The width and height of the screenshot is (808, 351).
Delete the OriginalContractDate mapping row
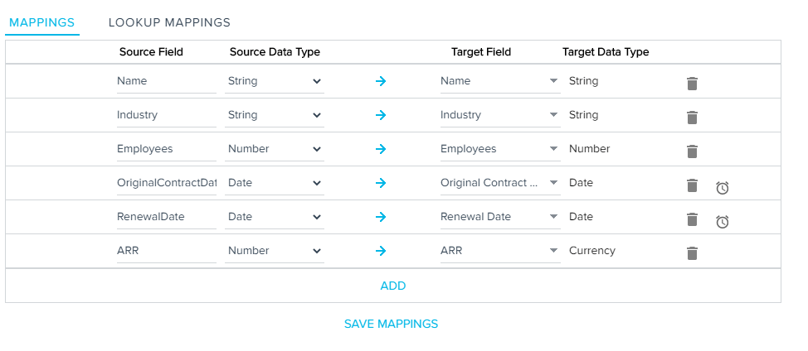(x=692, y=185)
